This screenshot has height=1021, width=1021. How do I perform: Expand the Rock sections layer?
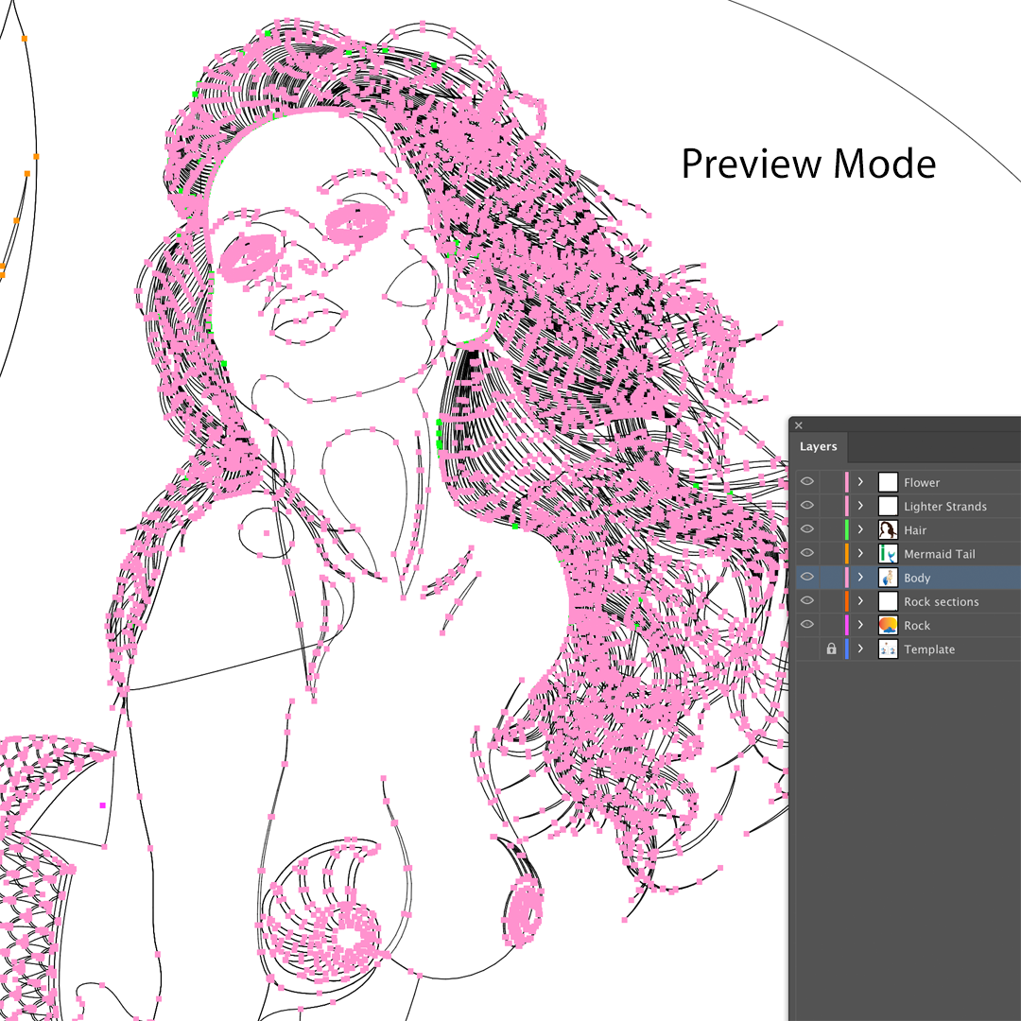(861, 601)
